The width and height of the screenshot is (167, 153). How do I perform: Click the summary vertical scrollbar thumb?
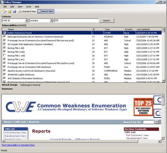point(162,101)
